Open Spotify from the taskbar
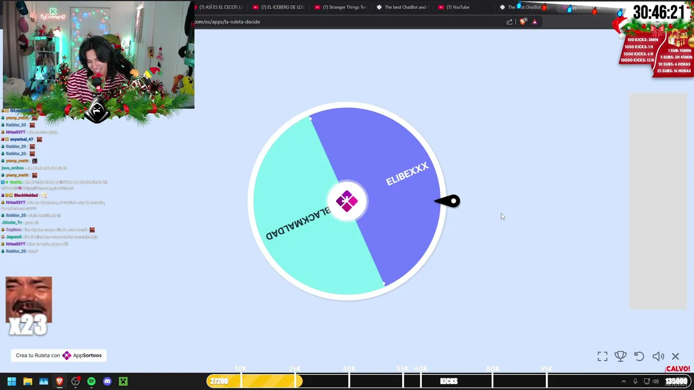694x390 pixels. coord(91,381)
